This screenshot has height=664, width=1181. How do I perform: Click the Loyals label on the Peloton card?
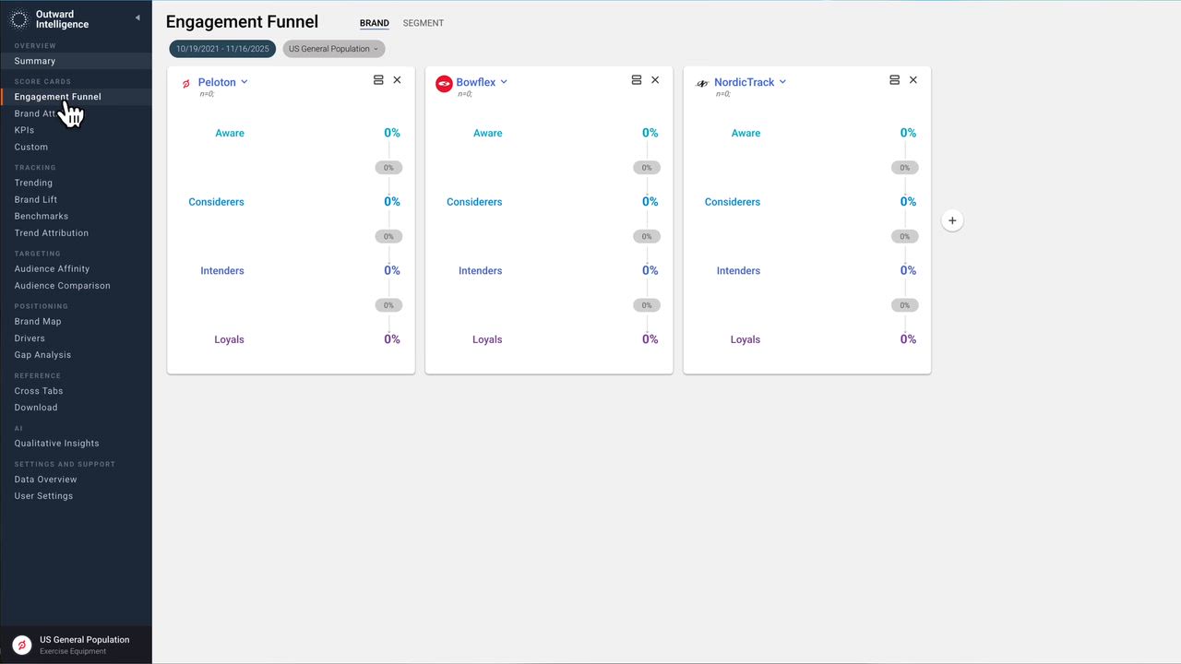[x=229, y=339]
